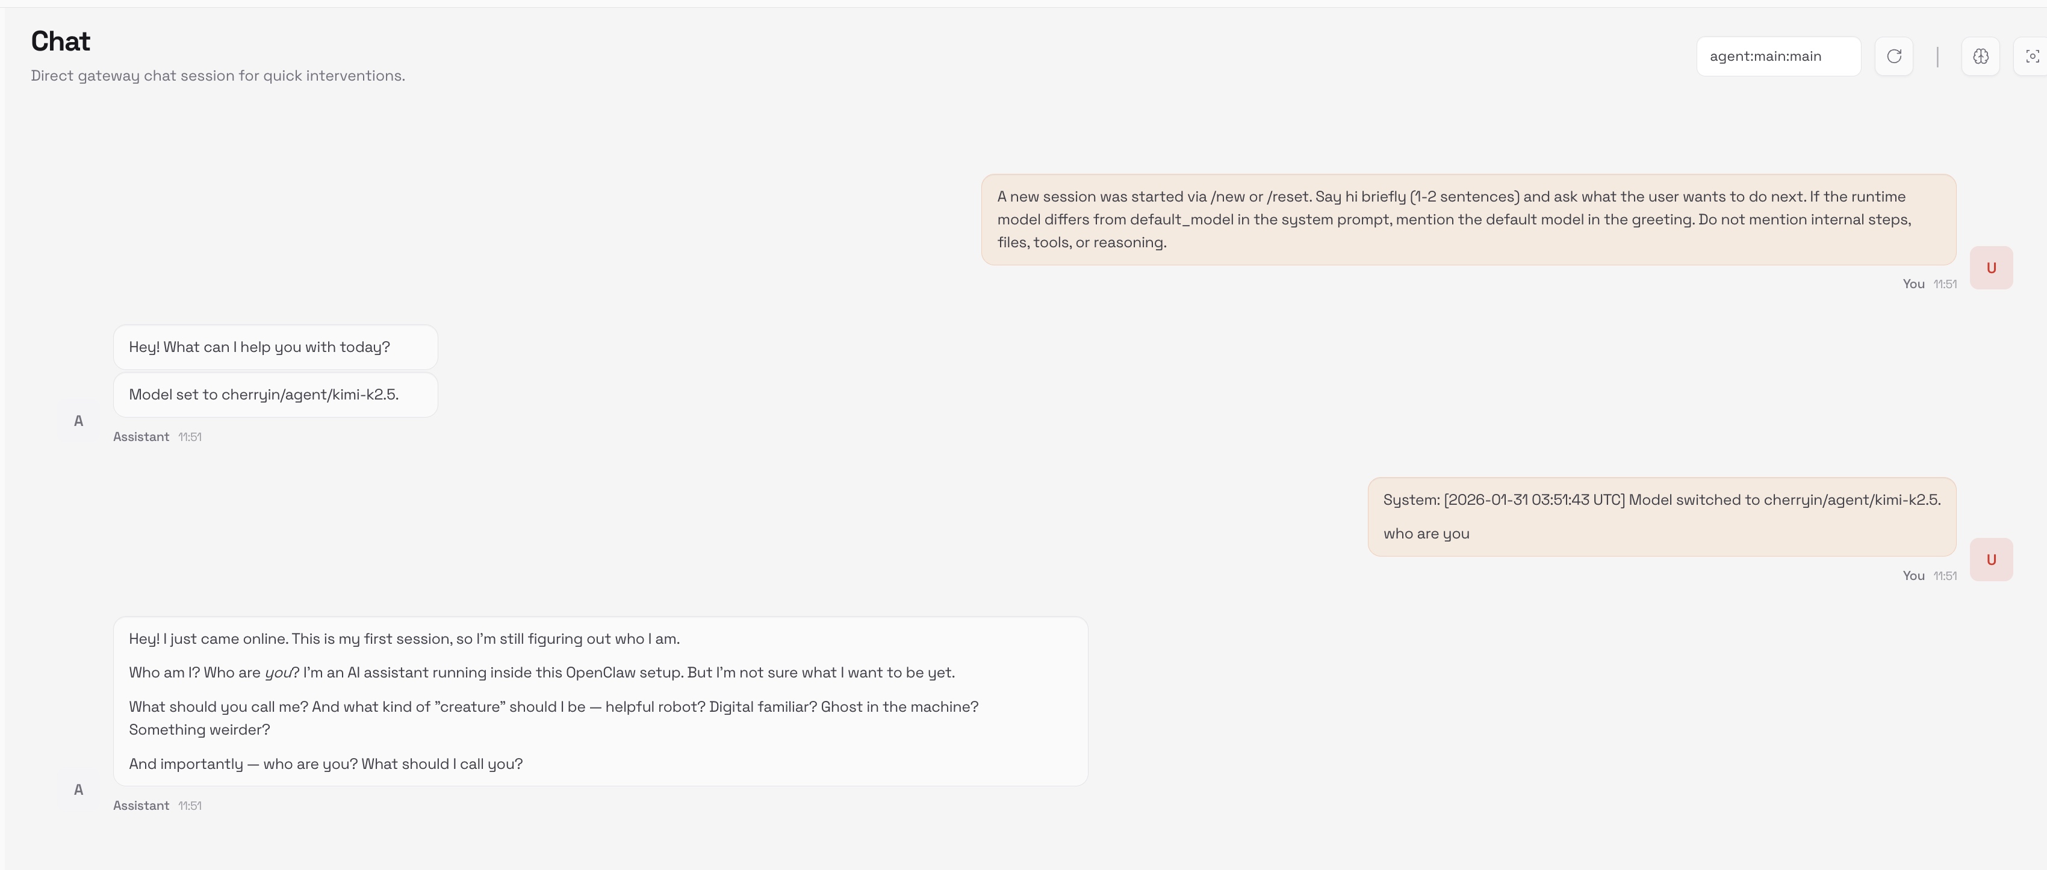This screenshot has height=870, width=2047.
Task: Toggle the brain thinking-output icon
Action: point(1980,57)
